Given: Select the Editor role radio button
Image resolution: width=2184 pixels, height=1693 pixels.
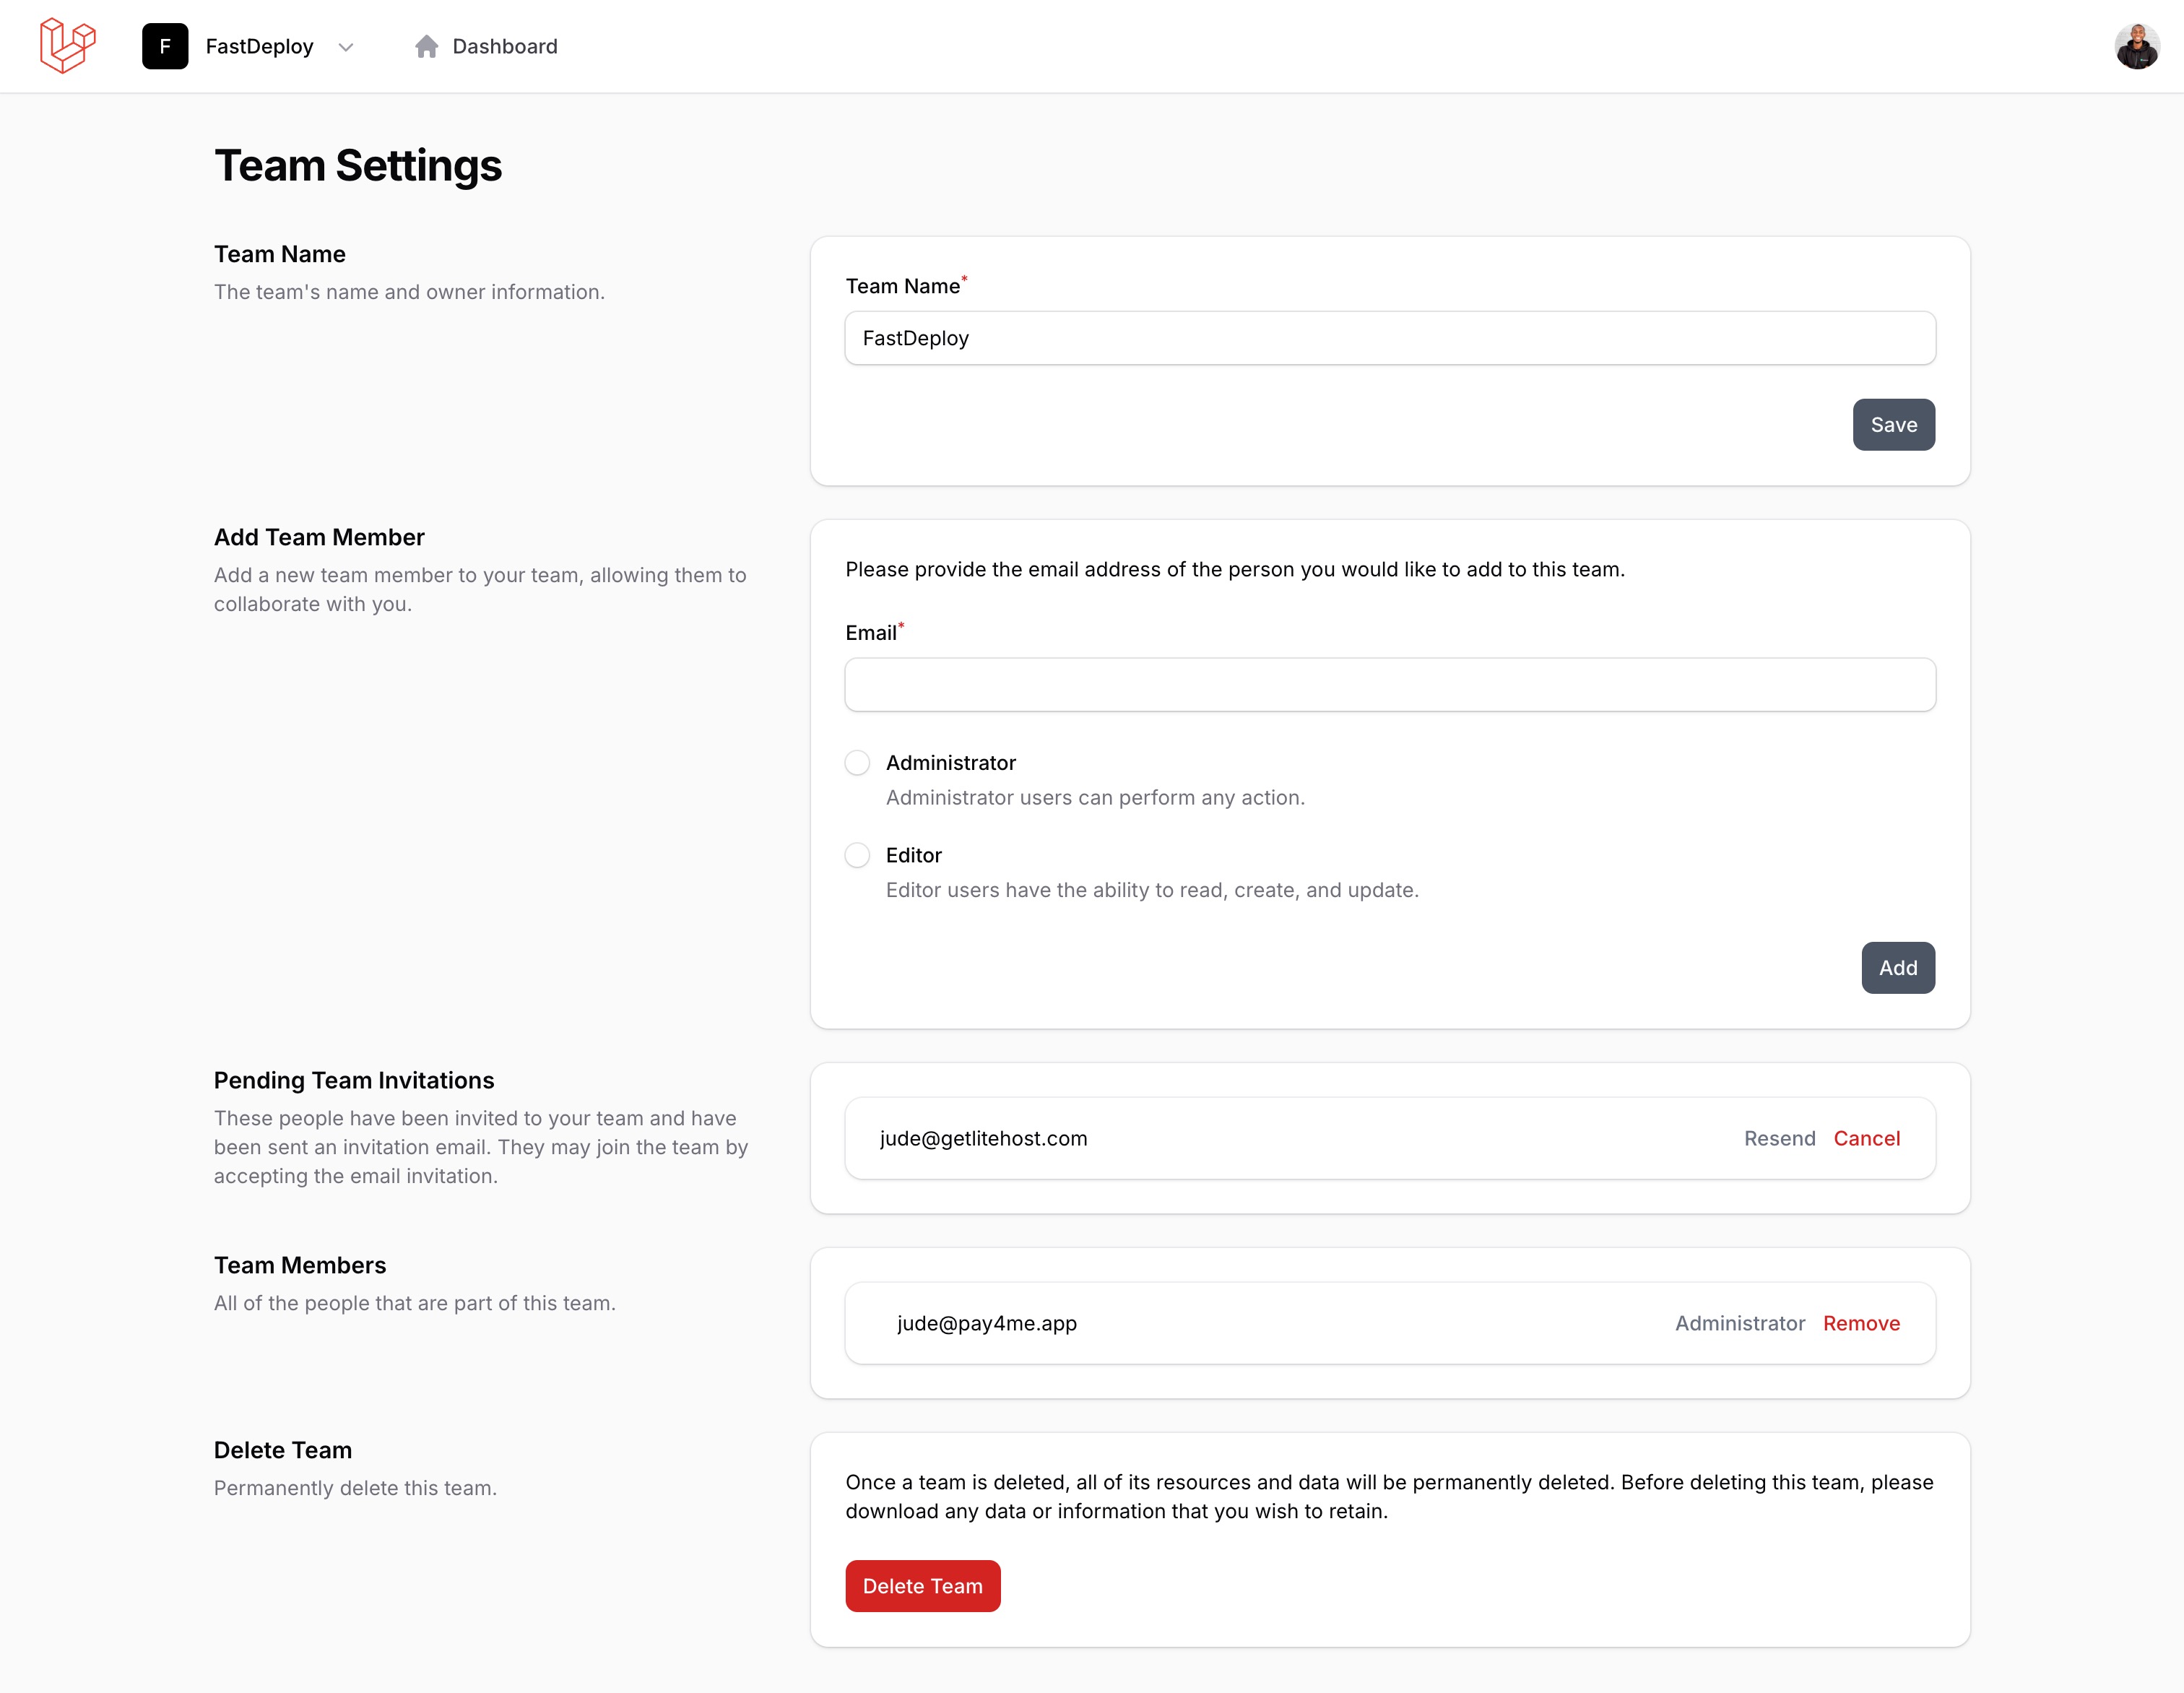Looking at the screenshot, I should coord(857,855).
